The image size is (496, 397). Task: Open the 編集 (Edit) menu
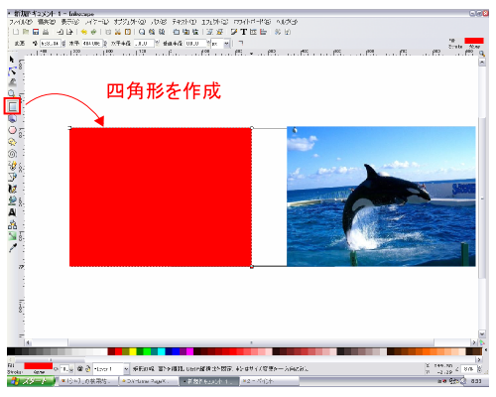click(x=47, y=22)
